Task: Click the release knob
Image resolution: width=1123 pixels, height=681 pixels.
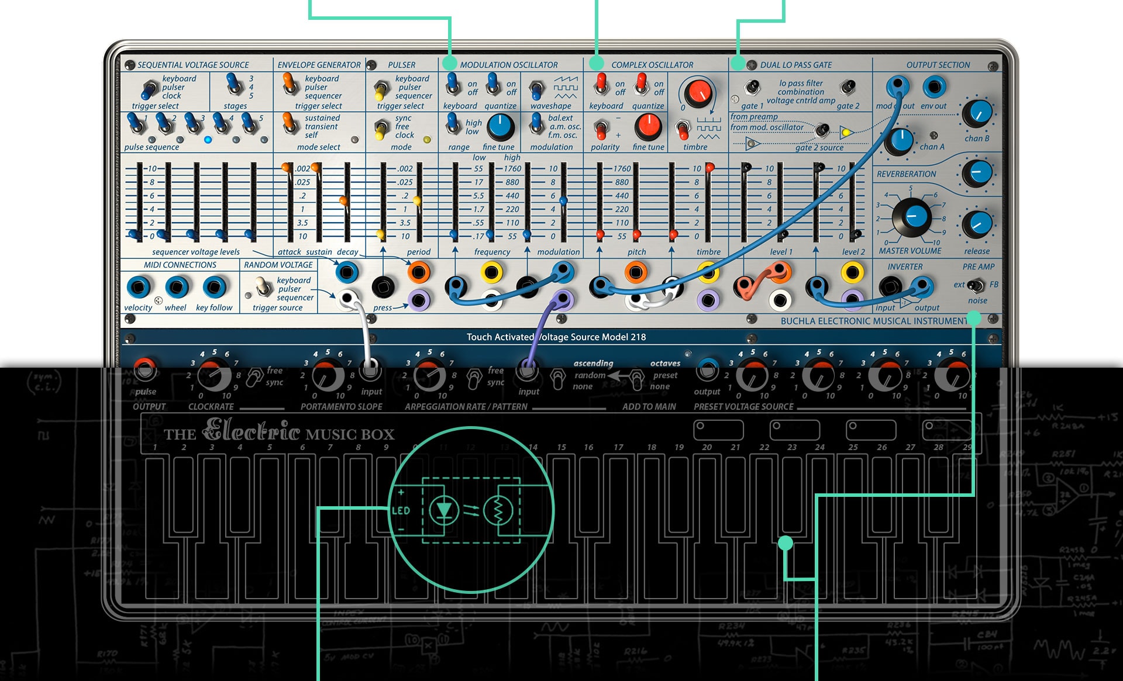Action: click(977, 224)
